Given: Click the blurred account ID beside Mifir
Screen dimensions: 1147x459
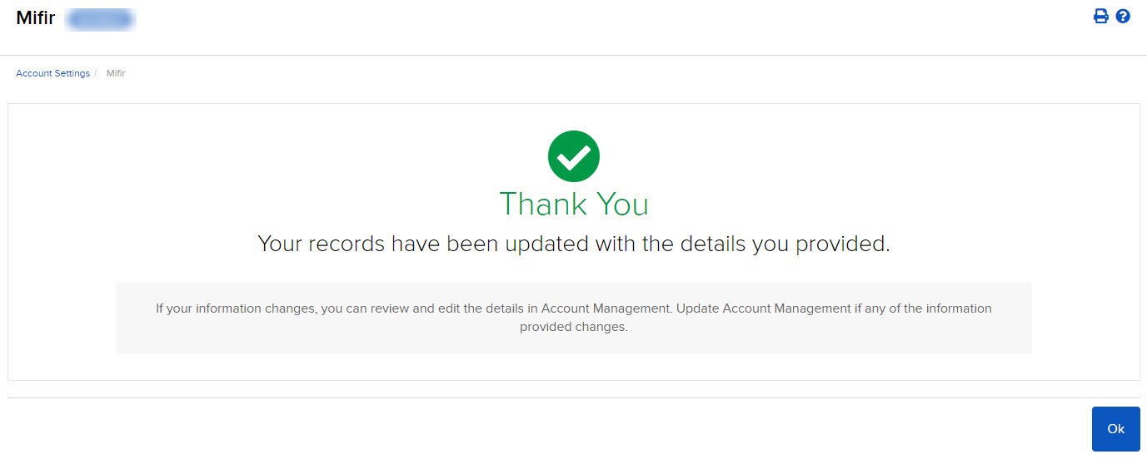Looking at the screenshot, I should (x=101, y=19).
